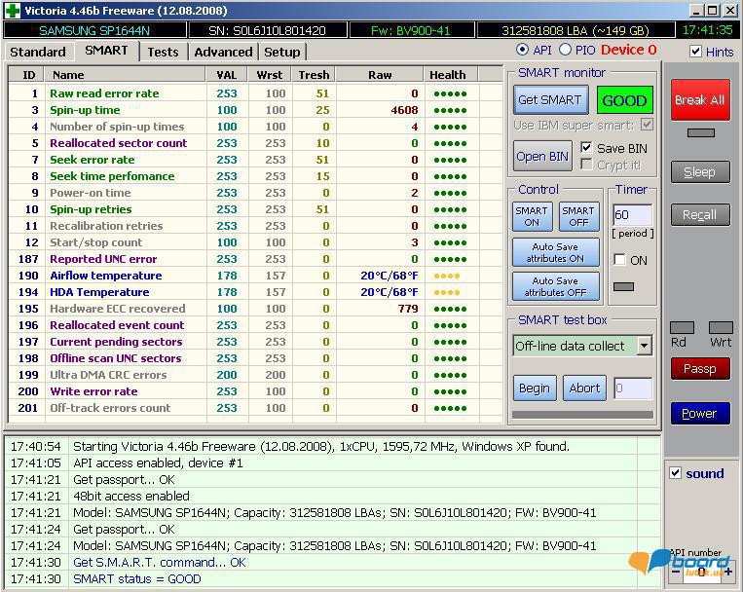
Task: Click the Begin test button
Action: coord(534,388)
